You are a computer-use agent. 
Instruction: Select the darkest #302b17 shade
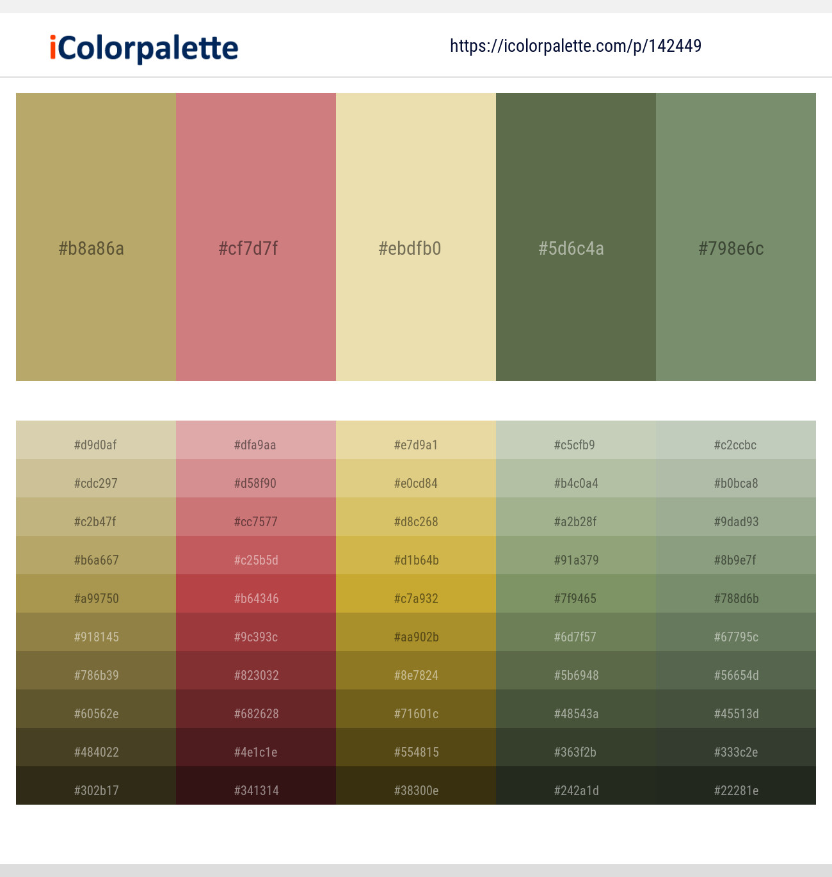pos(96,785)
